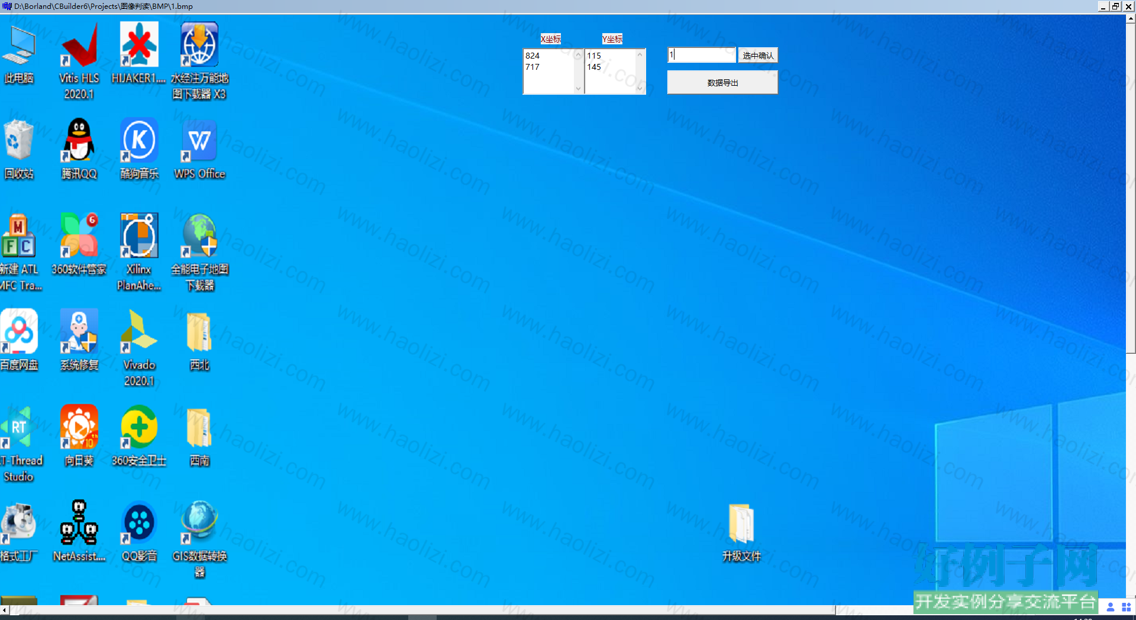Select the 360安全卫士 icon
The height and width of the screenshot is (620, 1136).
(139, 427)
